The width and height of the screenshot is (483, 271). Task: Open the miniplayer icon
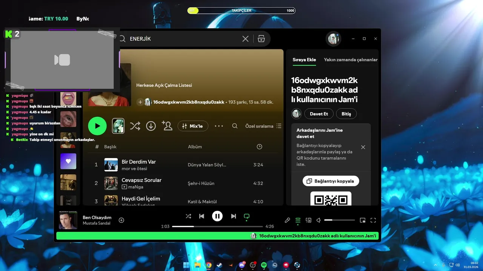pyautogui.click(x=363, y=220)
